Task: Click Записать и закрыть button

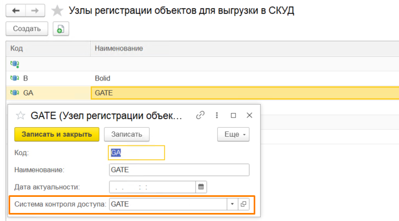Action: [x=56, y=134]
